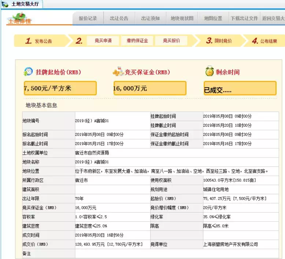
Task: Click 下载出让文件 to download the documents
Action: pos(244,18)
